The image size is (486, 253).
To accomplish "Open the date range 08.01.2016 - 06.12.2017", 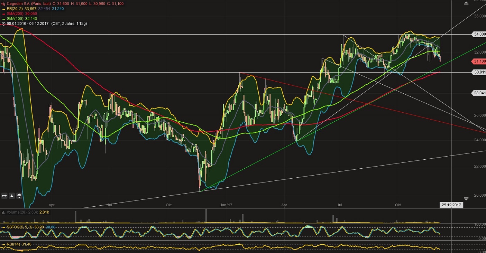I will (x=28, y=24).
